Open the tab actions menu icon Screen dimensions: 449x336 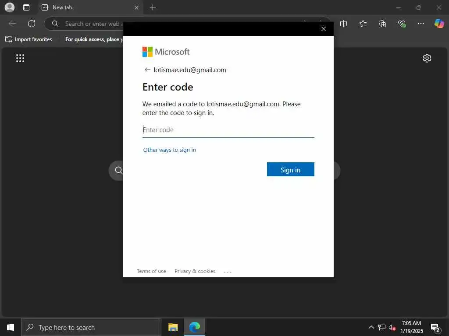click(x=26, y=7)
